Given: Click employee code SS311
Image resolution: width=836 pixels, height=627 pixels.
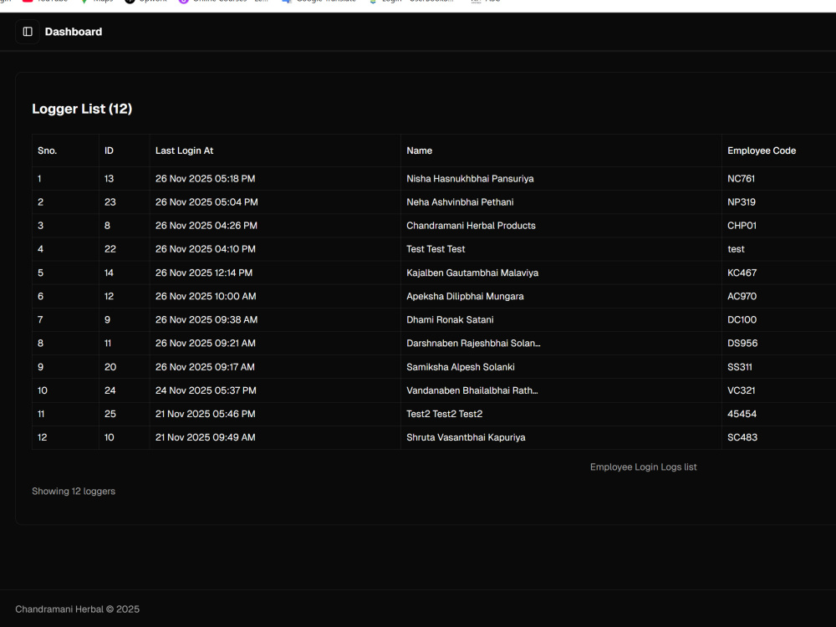Looking at the screenshot, I should point(740,367).
